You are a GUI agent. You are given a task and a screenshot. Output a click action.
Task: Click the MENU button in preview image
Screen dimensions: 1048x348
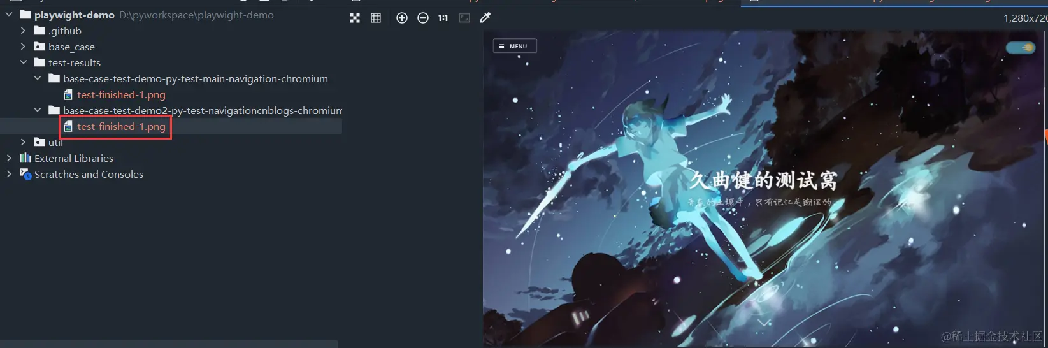tap(515, 46)
